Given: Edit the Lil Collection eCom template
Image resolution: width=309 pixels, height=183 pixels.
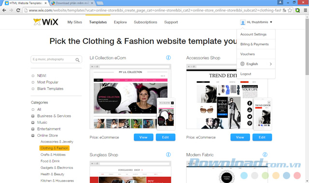Looking at the screenshot, I should pos(165,137).
